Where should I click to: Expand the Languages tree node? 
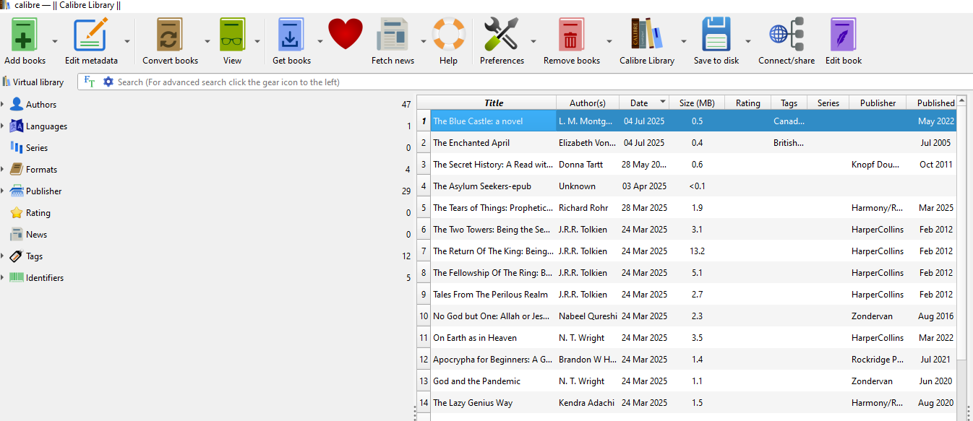pos(3,126)
